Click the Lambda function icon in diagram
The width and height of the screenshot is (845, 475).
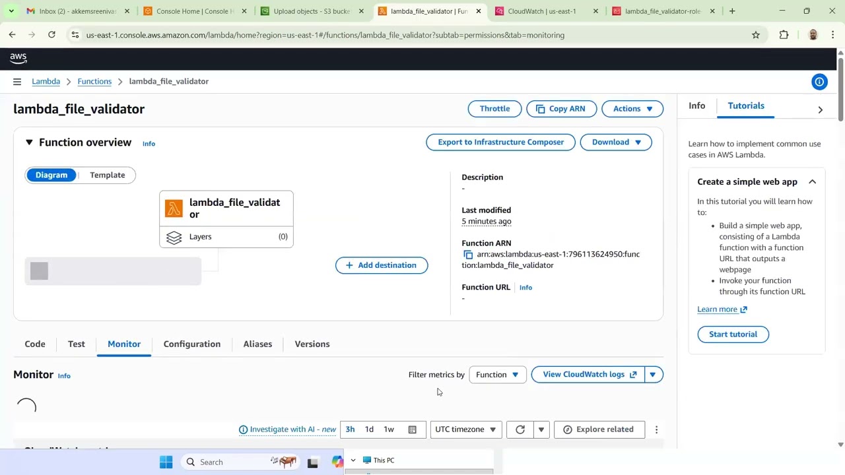174,208
